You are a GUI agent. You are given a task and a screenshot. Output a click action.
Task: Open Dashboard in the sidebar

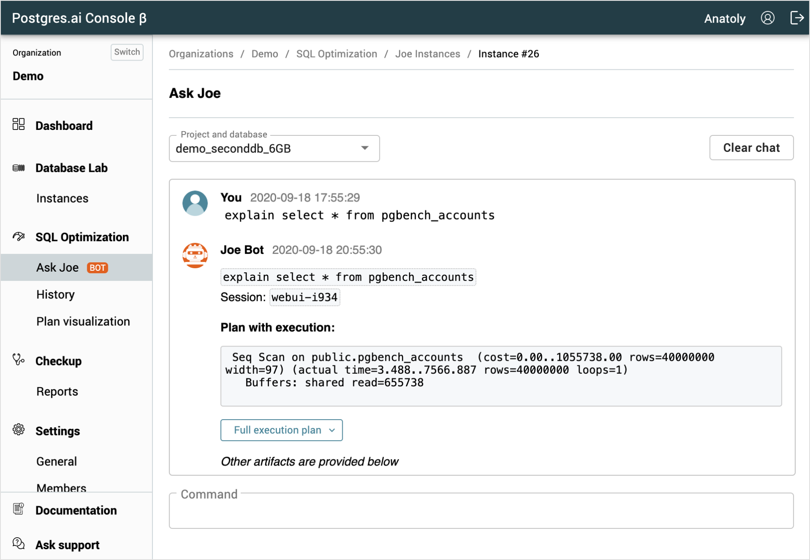tap(64, 126)
